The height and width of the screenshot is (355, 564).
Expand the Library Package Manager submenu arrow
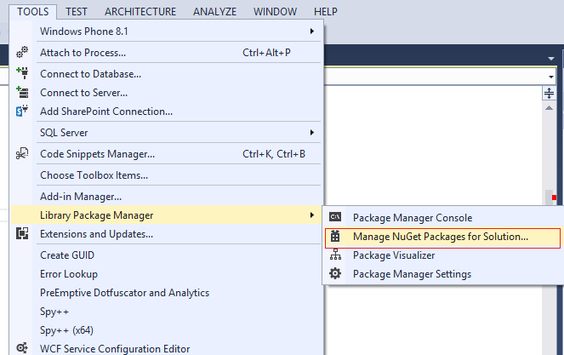tap(312, 215)
